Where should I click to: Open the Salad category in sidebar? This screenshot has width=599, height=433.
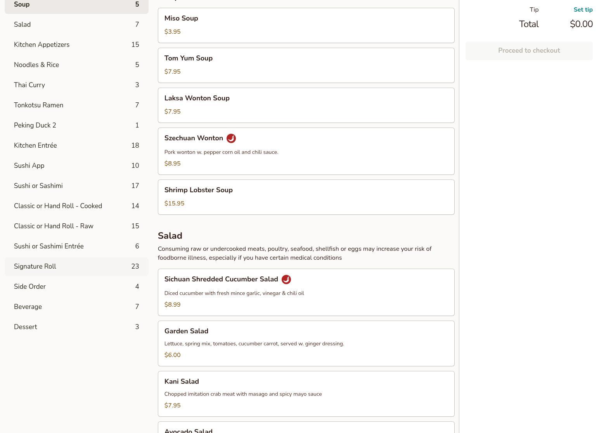coord(76,24)
